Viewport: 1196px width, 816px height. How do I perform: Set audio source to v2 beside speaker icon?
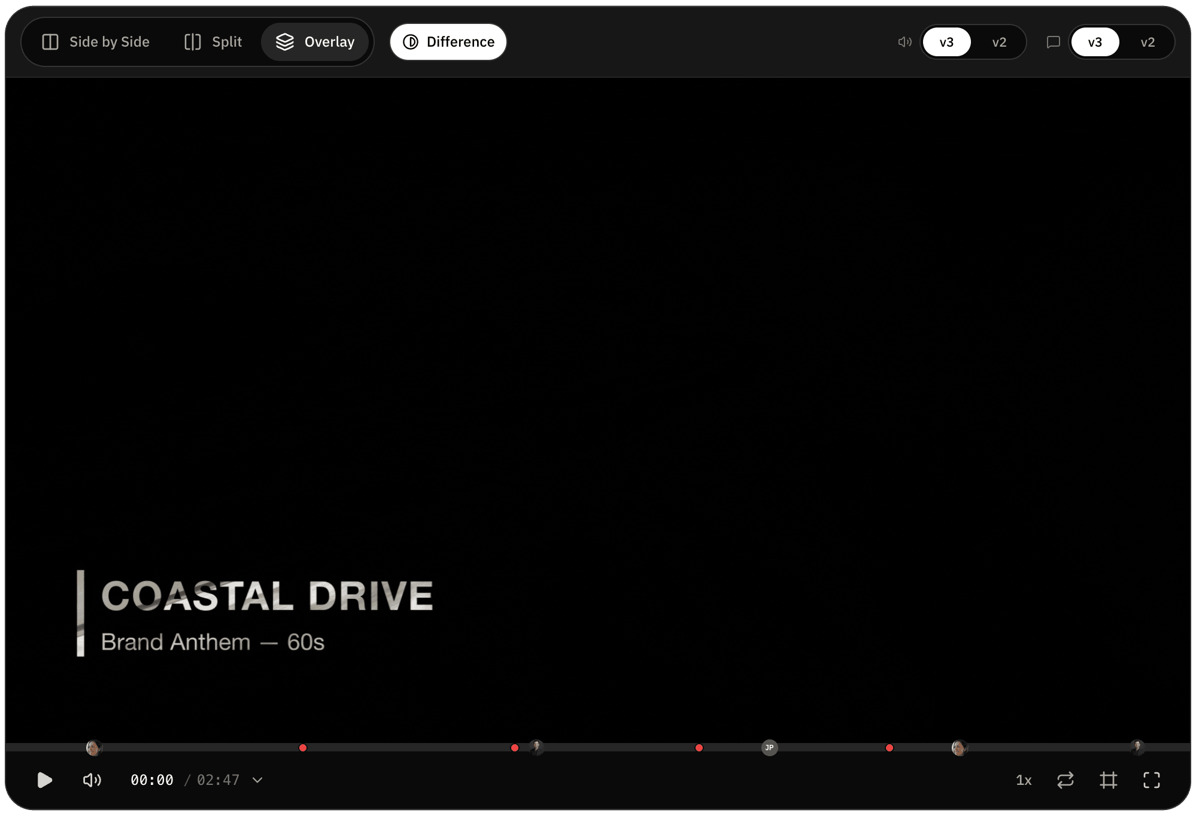point(999,42)
